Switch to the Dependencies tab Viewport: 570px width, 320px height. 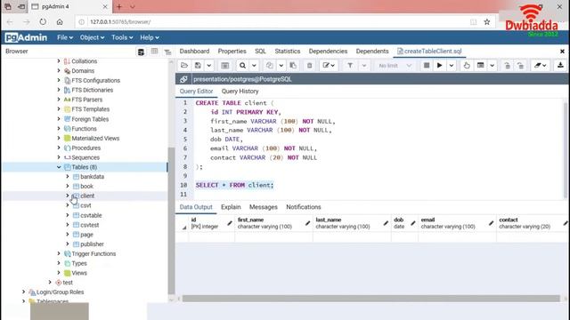pos(328,52)
